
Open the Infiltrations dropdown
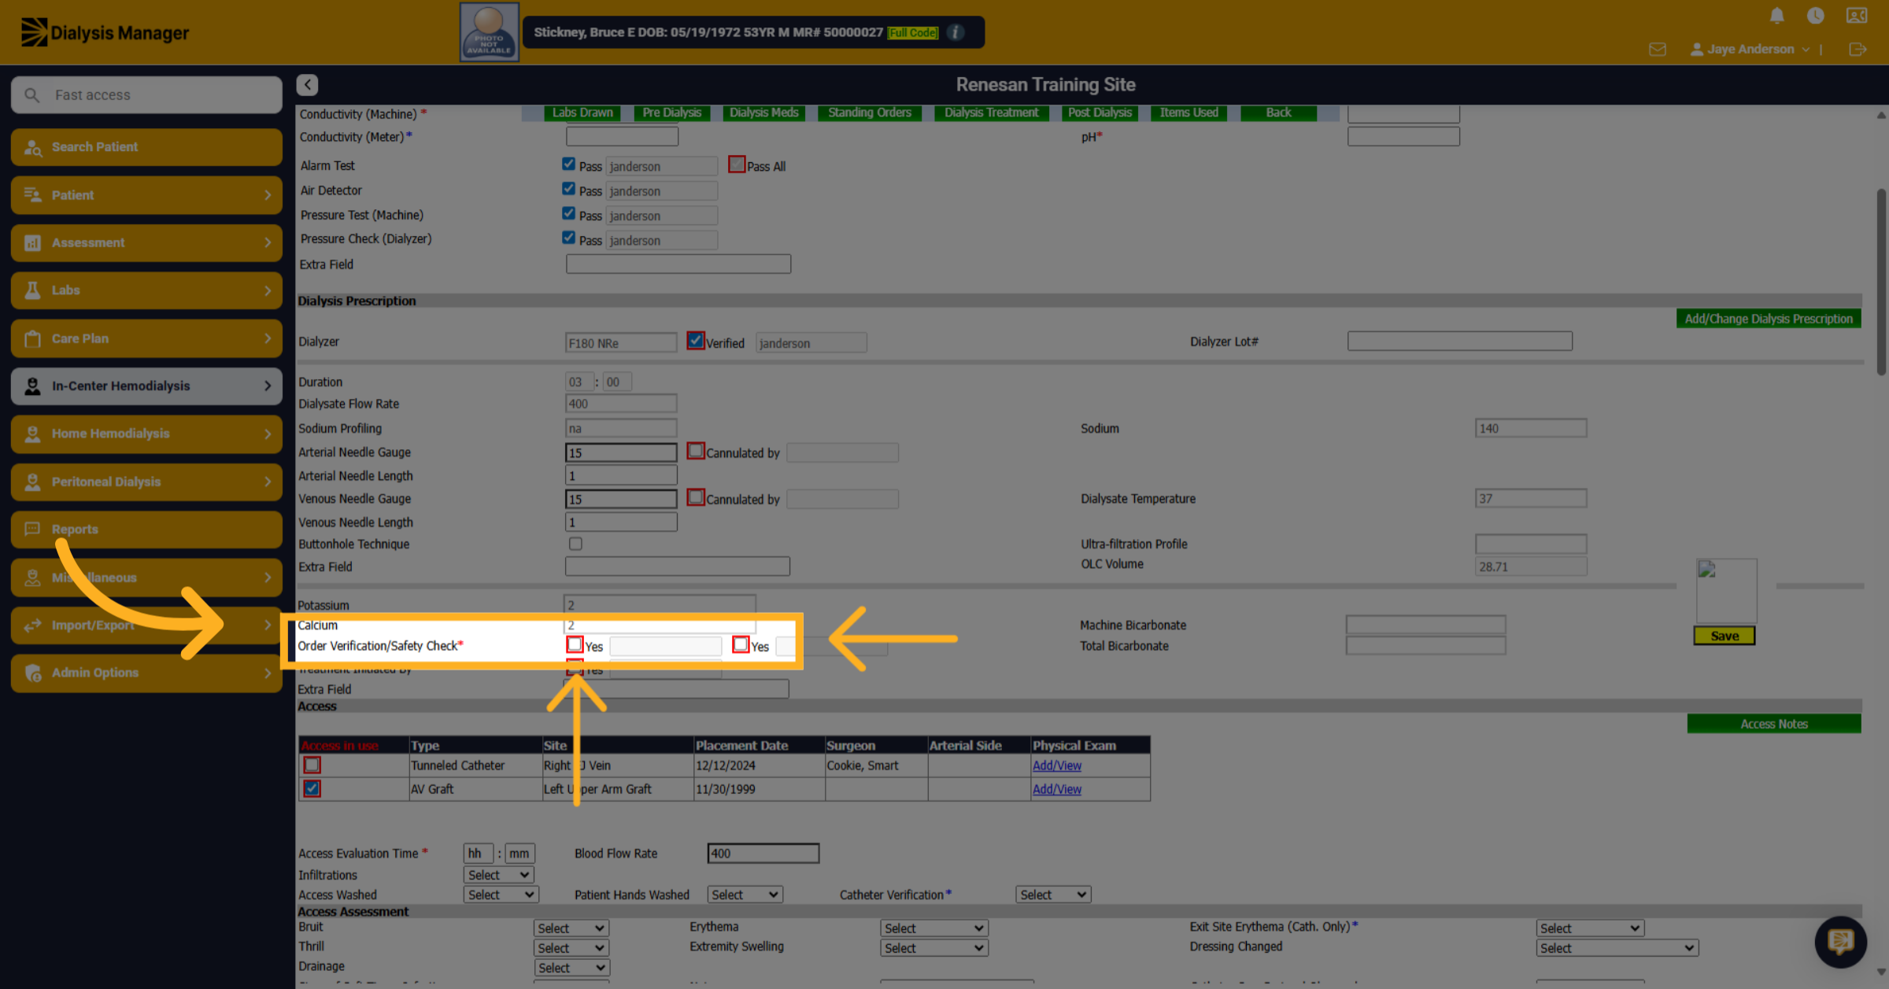point(499,875)
